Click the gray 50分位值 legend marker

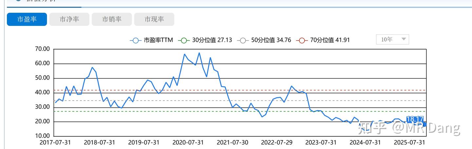tap(243, 40)
